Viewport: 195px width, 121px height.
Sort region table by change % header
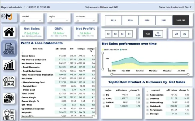(x=134, y=90)
